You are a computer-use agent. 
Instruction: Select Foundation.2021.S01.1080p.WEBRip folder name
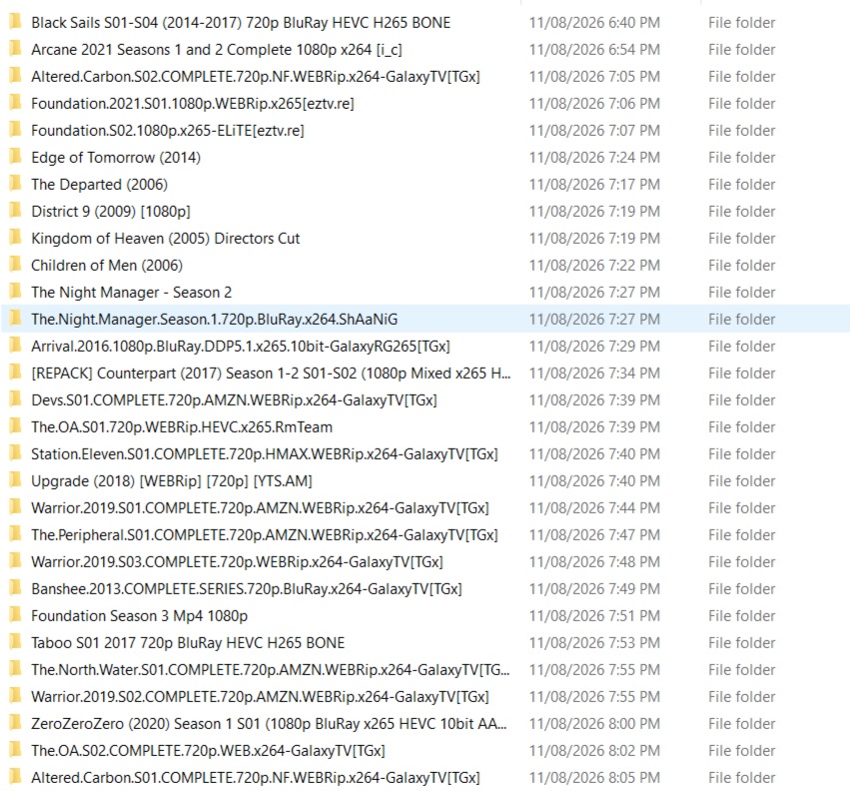193,104
